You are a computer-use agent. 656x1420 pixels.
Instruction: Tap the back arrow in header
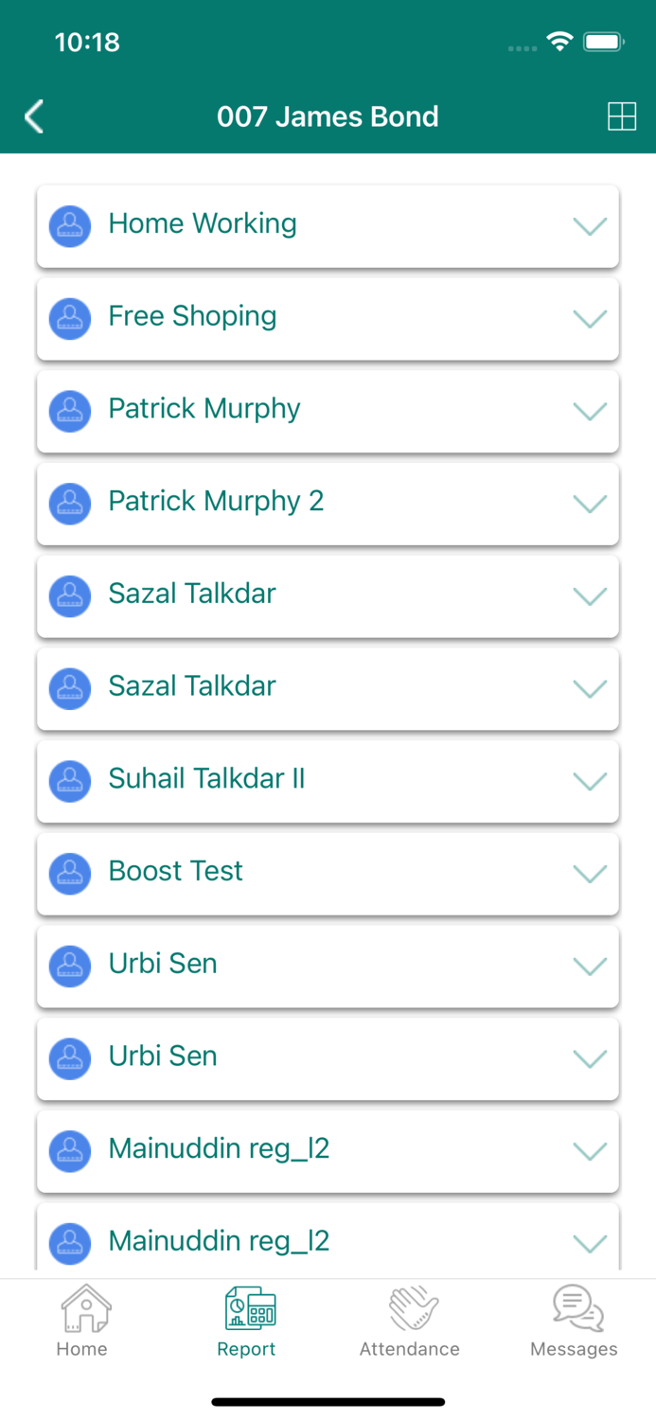[35, 116]
